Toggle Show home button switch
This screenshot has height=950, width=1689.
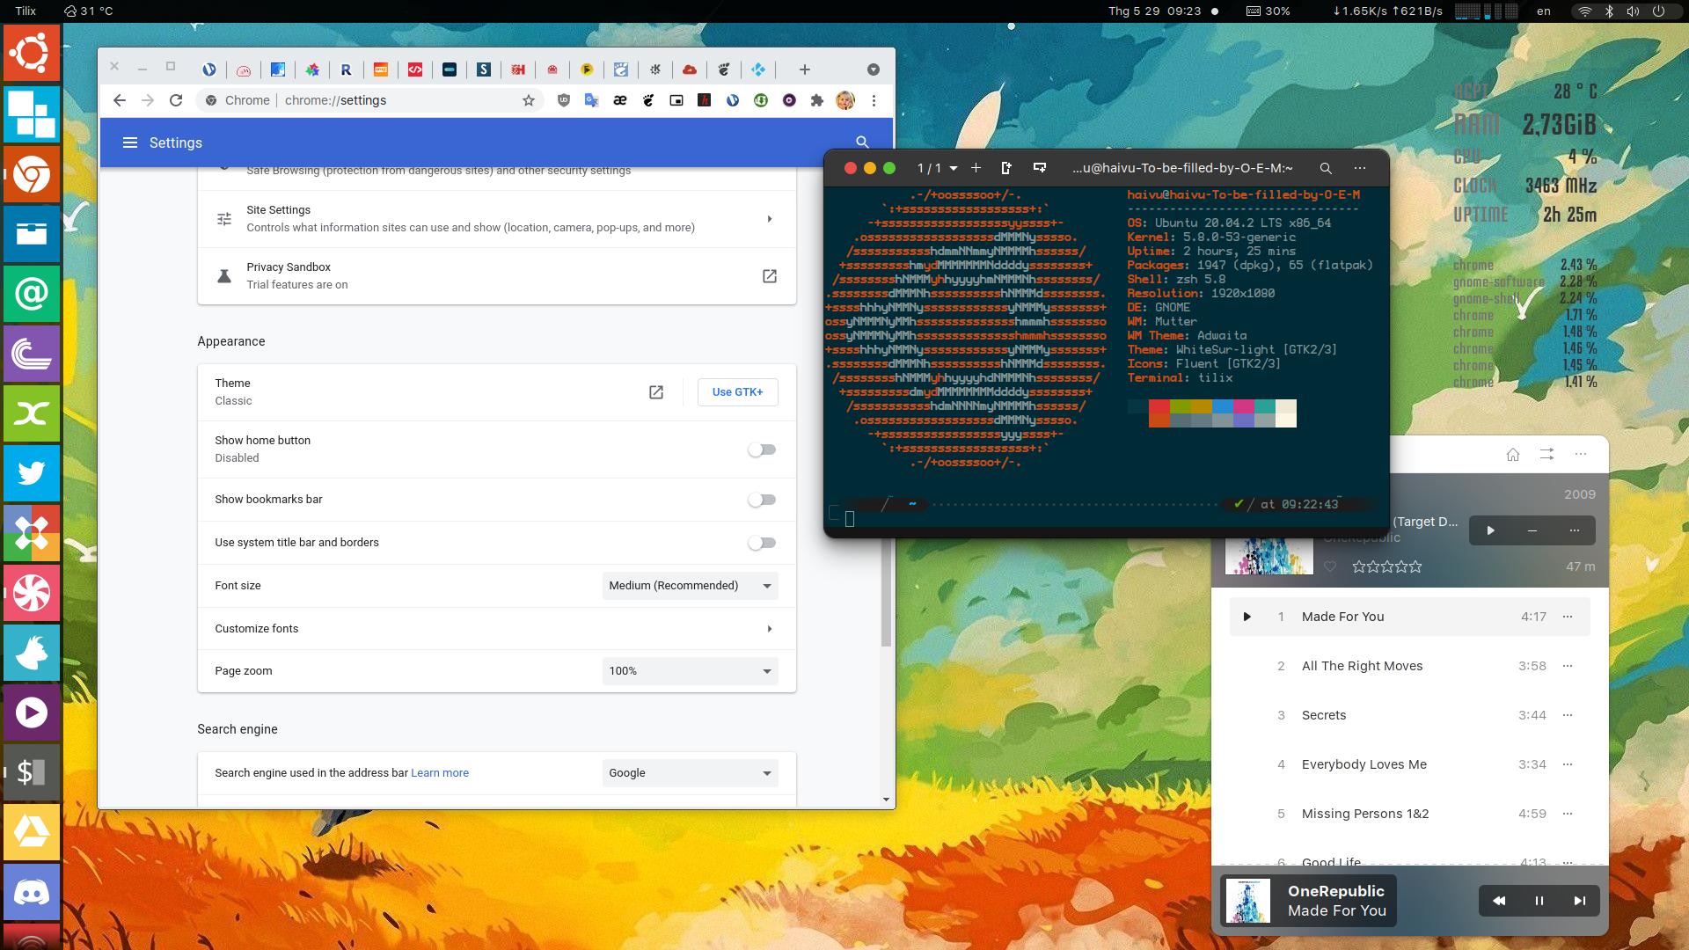click(762, 449)
